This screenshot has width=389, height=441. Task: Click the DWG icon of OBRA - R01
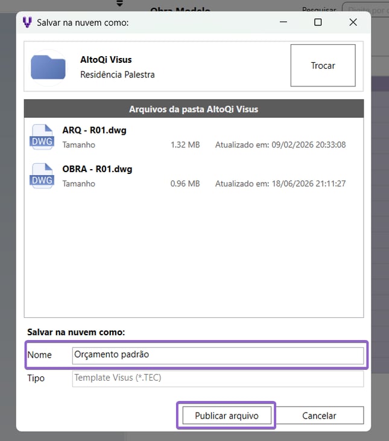pos(42,176)
